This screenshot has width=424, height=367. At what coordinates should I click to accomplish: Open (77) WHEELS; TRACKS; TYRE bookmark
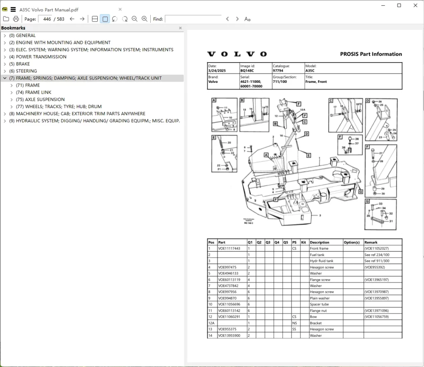pos(59,106)
